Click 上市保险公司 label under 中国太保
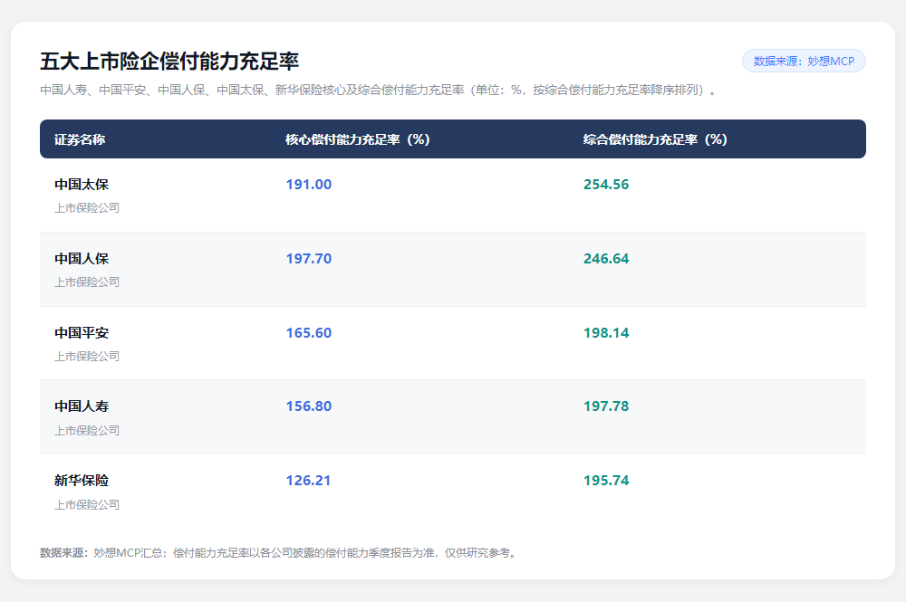The image size is (906, 602). click(x=87, y=208)
